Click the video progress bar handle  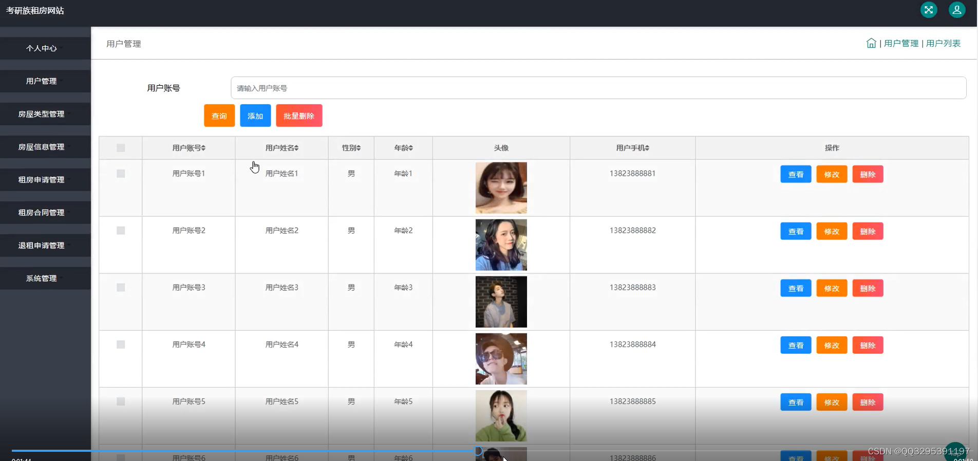click(478, 451)
